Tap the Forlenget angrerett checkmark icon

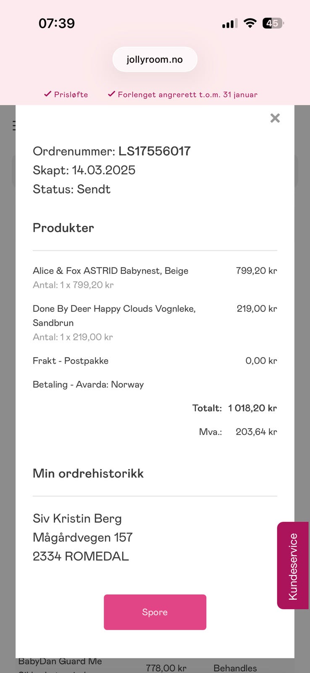111,94
